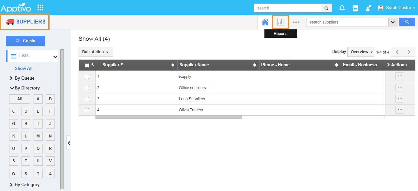The height and width of the screenshot is (191, 418).
Task: Check the Leno Suppliers row checkbox
Action: [87, 99]
